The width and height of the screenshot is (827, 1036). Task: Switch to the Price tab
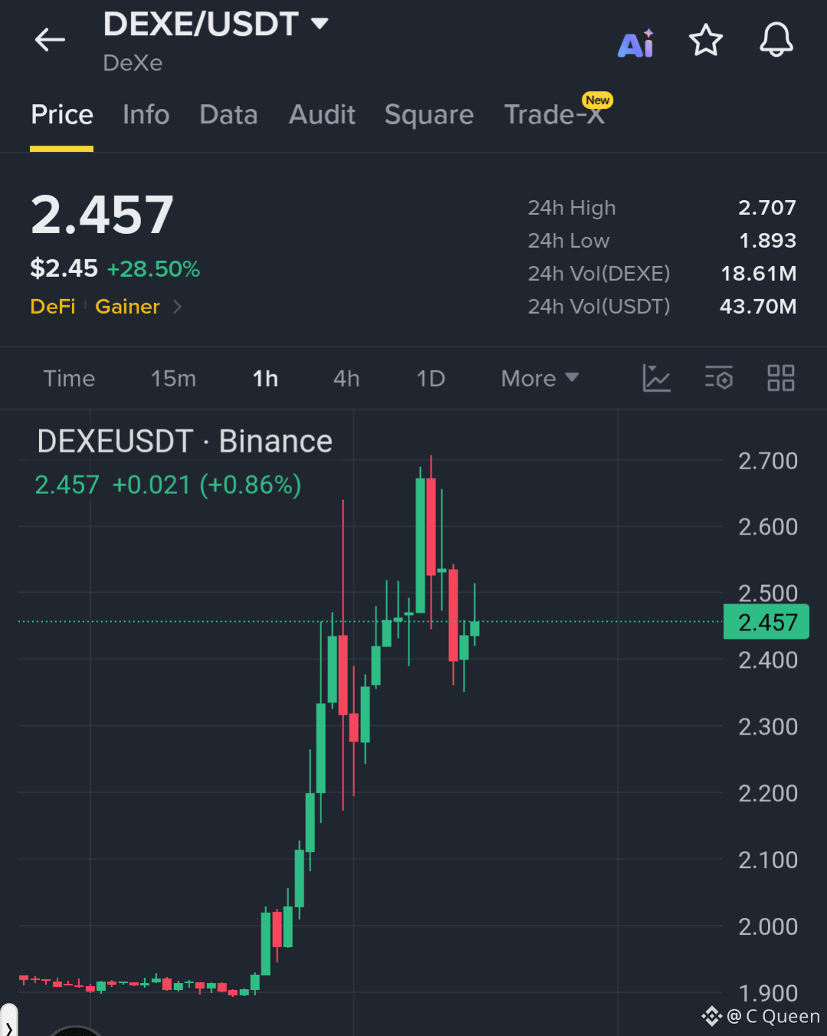pyautogui.click(x=62, y=115)
